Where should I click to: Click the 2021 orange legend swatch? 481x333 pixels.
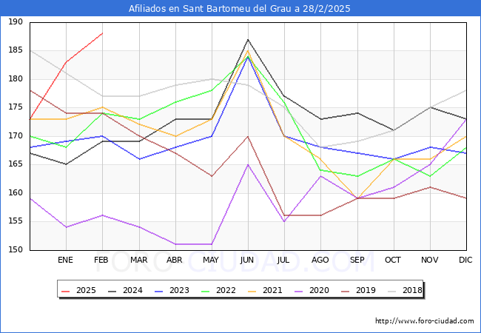pos(252,290)
